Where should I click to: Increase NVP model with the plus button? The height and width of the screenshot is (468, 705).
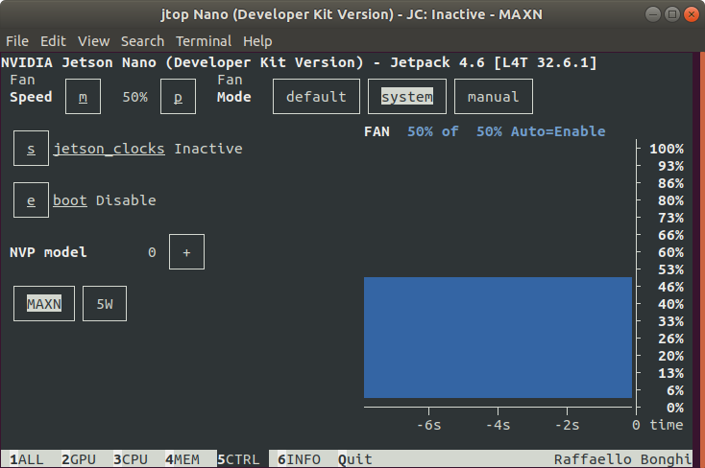tap(186, 252)
